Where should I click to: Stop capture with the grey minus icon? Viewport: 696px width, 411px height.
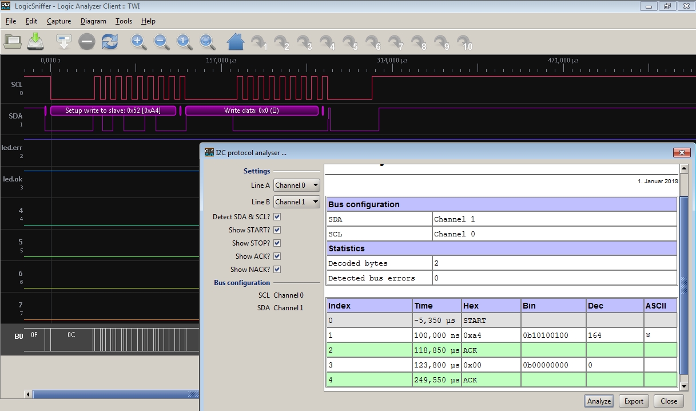[x=86, y=41]
